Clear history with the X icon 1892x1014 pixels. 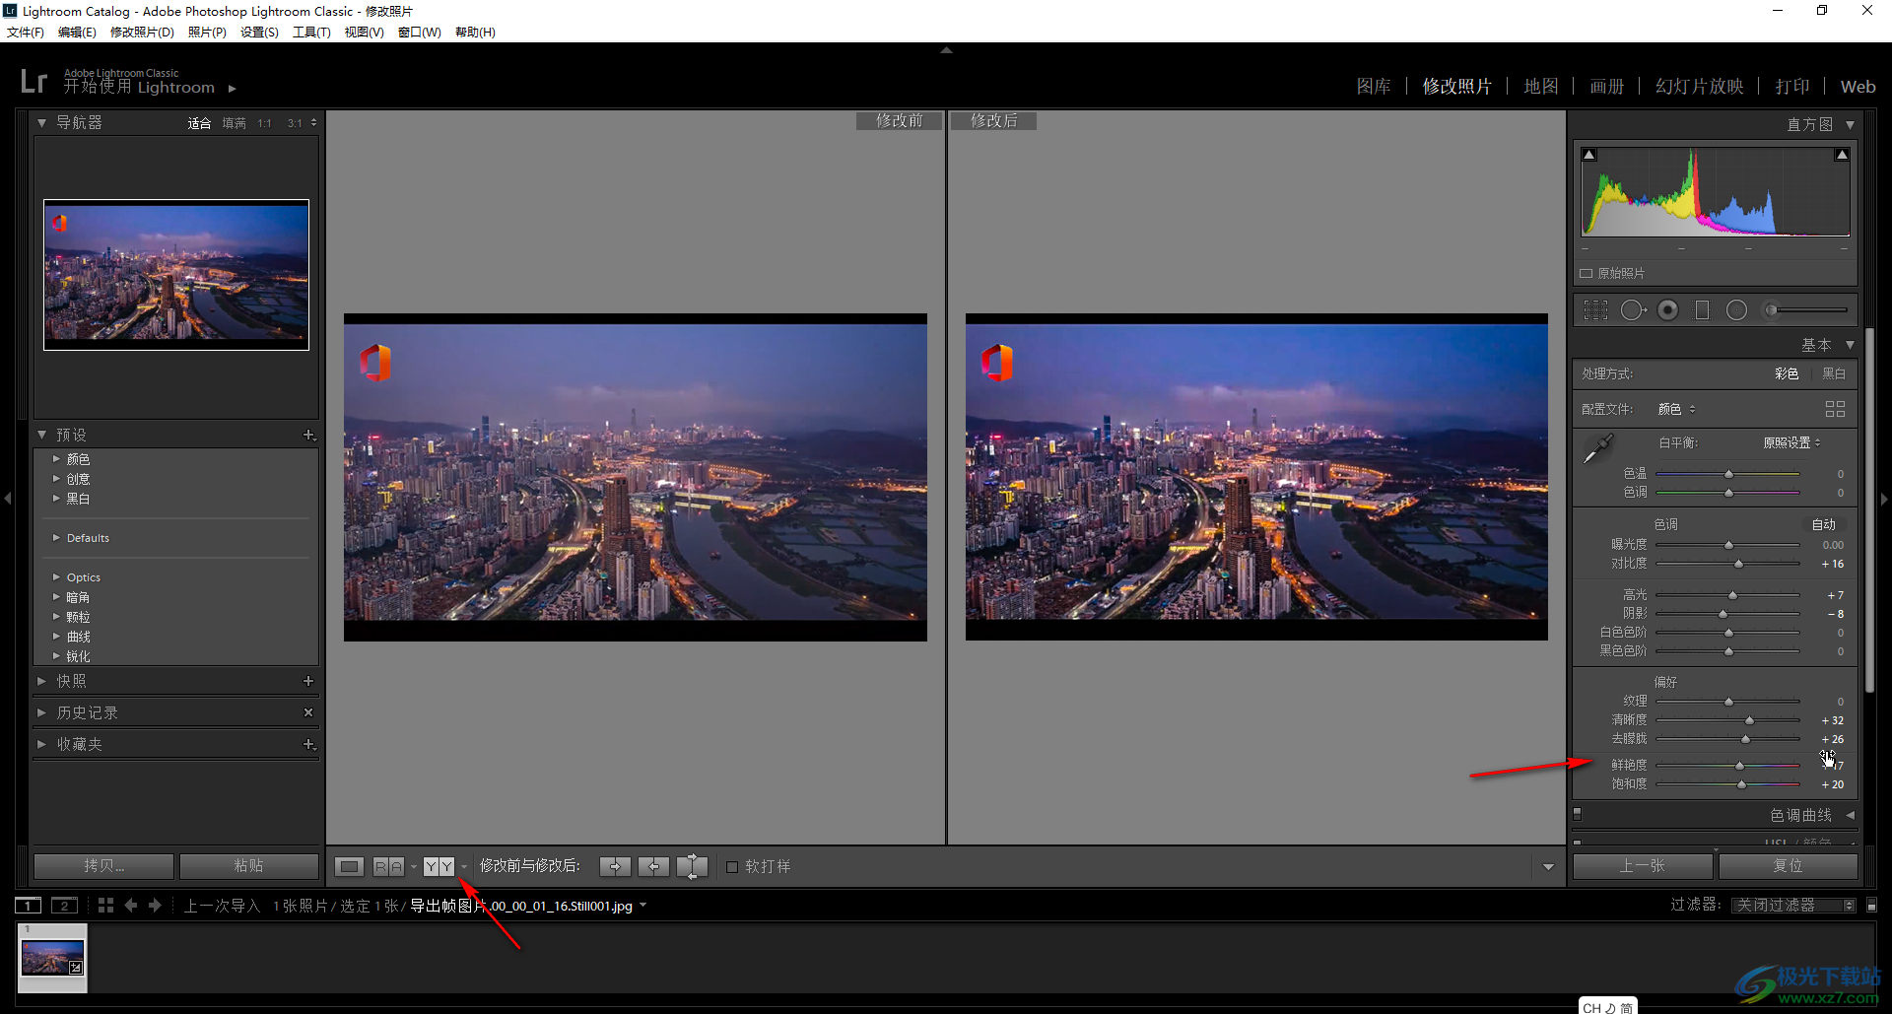pos(308,712)
